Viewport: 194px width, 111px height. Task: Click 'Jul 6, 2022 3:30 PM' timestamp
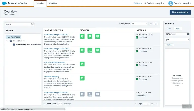tap(143, 93)
